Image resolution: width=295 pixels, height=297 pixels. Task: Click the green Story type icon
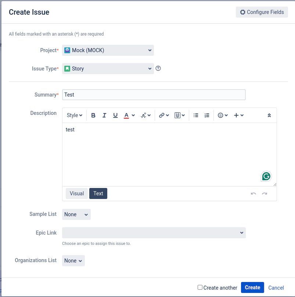[67, 69]
